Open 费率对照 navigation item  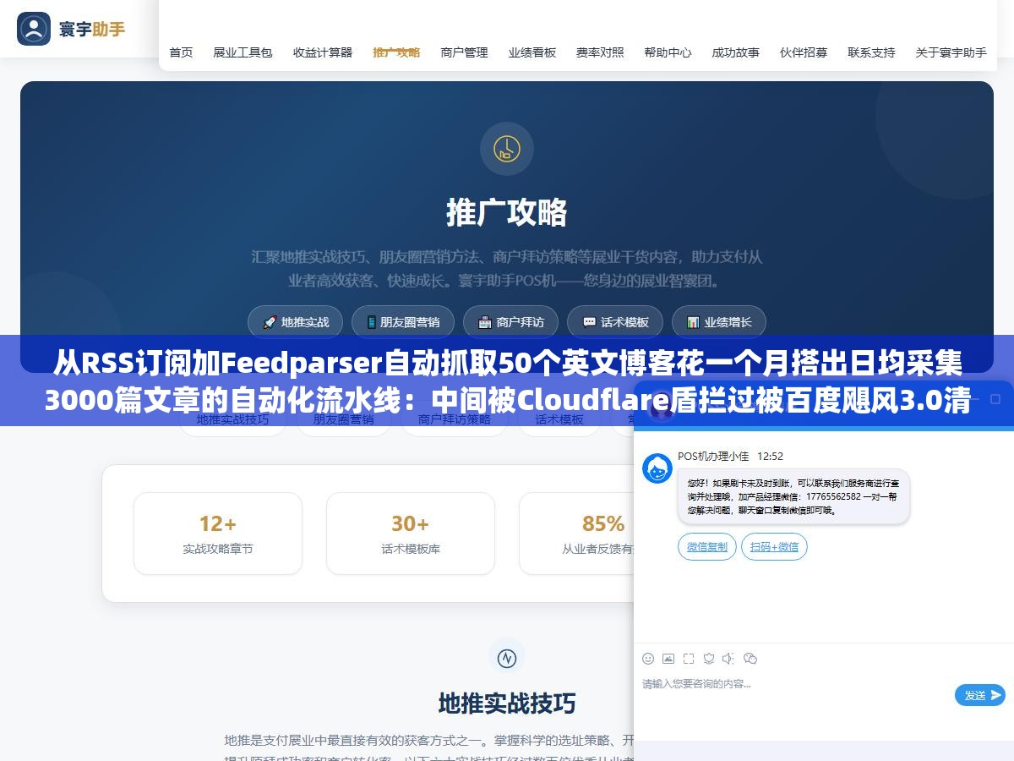[600, 52]
